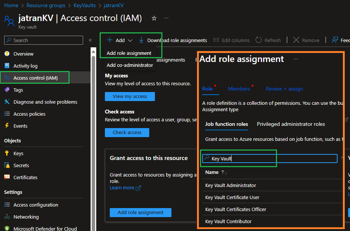Refresh the role assignments list
This screenshot has height=231, width=350.
point(268,40)
